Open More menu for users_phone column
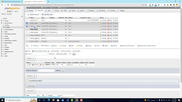182x102 pixels. pos(115,32)
